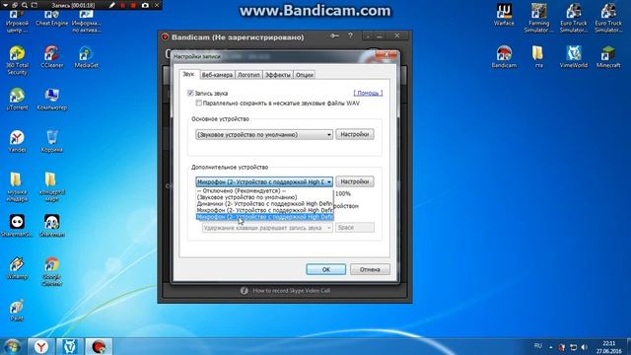Open CCleaner desktop shortcut
Viewport: 631px width, 355px height.
click(x=51, y=57)
